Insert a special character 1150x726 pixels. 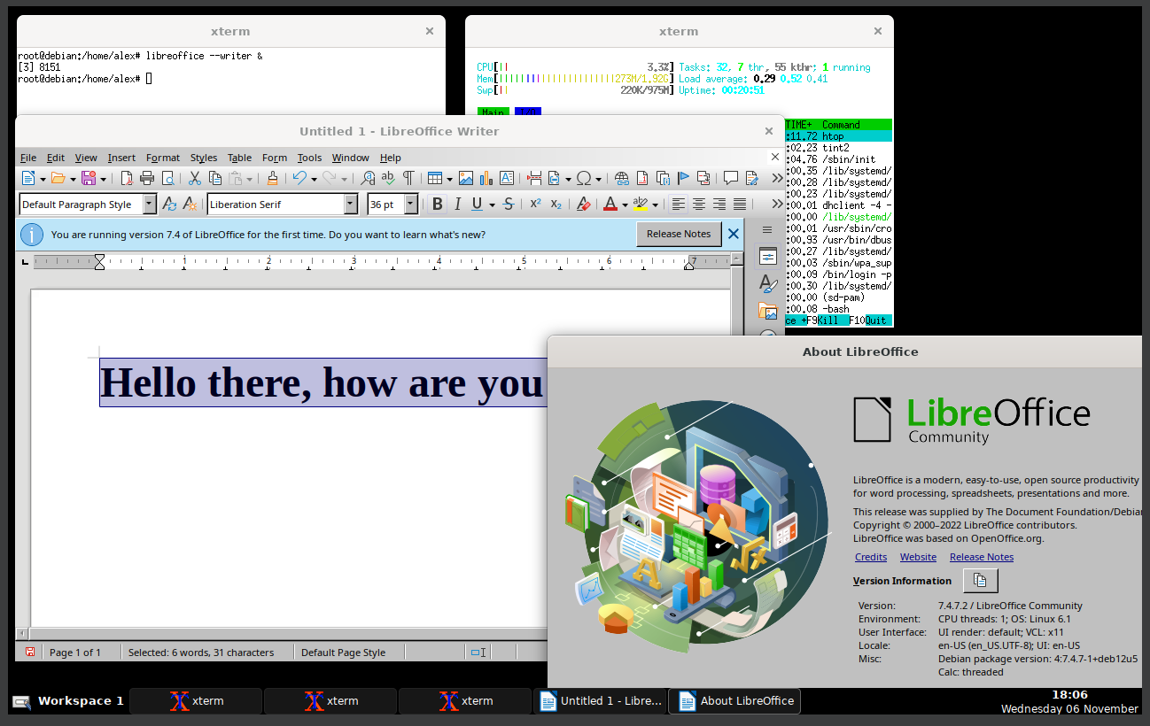click(586, 178)
